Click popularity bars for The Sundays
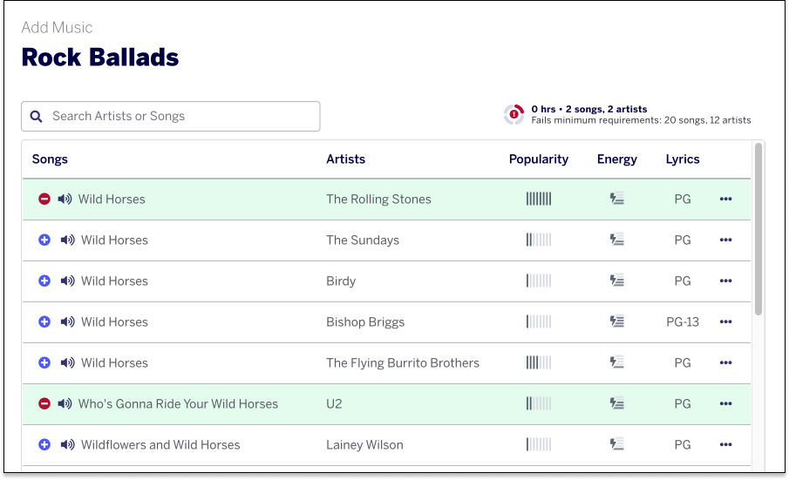The width and height of the screenshot is (789, 480). click(x=539, y=240)
